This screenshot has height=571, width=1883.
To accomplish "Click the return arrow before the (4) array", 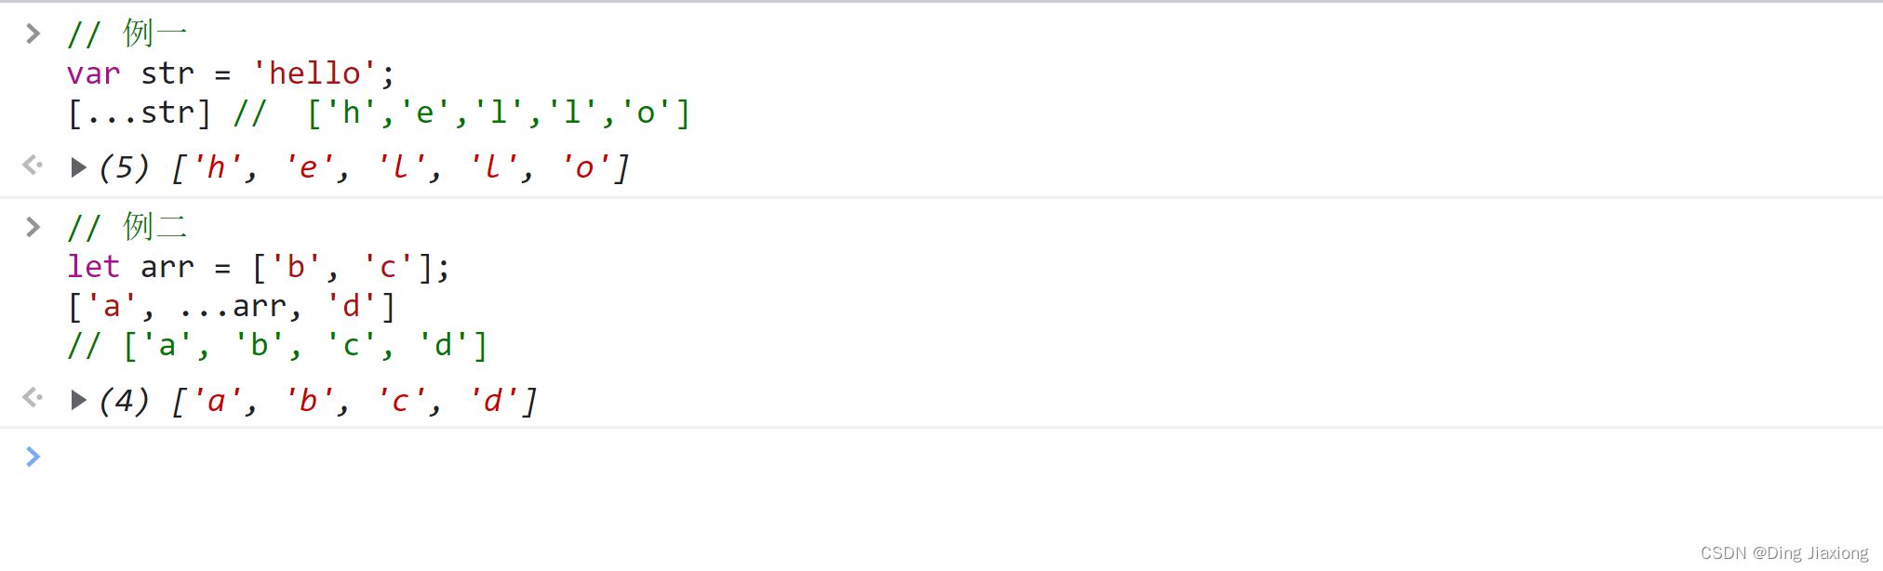I will 33,398.
